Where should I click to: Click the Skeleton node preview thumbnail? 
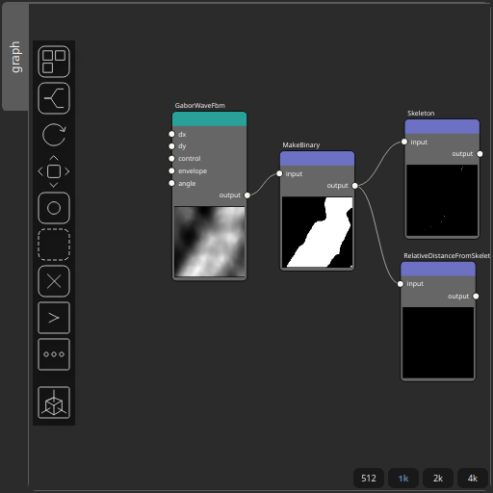point(442,200)
